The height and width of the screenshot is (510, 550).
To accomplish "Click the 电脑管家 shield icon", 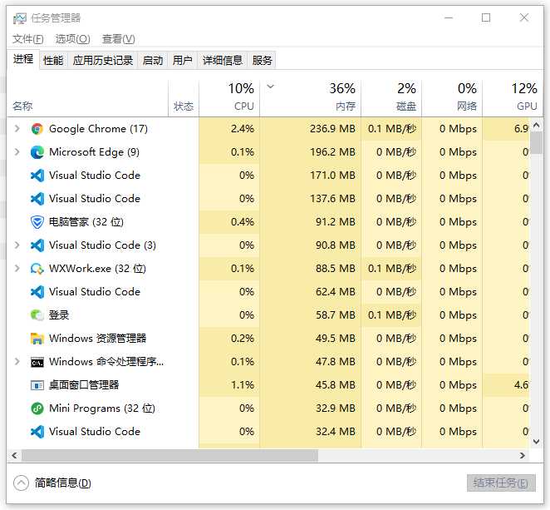I will pos(37,222).
